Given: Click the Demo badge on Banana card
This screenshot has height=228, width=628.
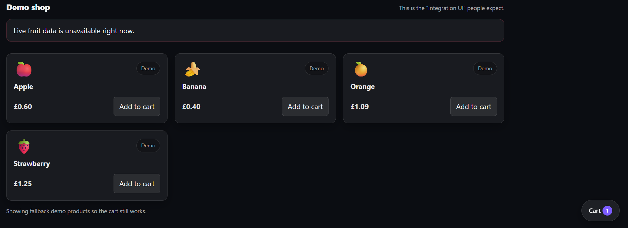Looking at the screenshot, I should (317, 68).
